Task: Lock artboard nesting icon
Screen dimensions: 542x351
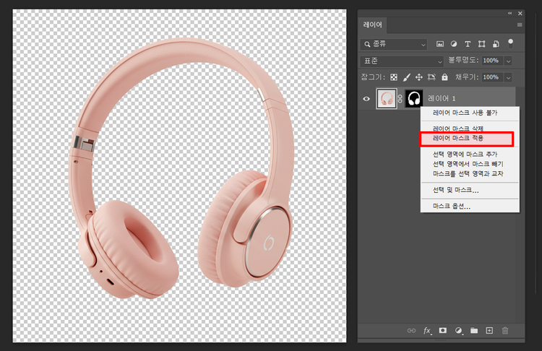Action: [431, 77]
